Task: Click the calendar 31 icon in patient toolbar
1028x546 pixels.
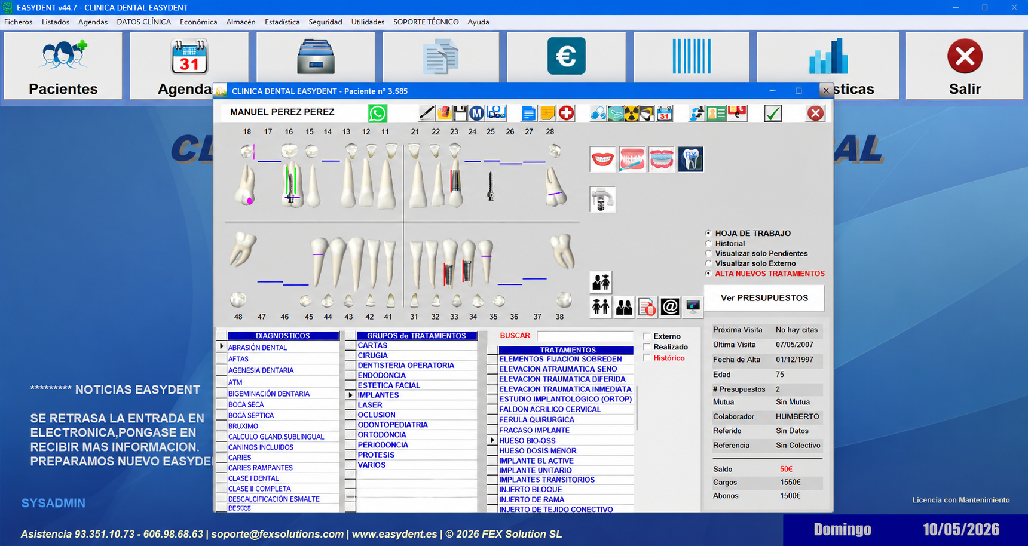Action: [665, 113]
